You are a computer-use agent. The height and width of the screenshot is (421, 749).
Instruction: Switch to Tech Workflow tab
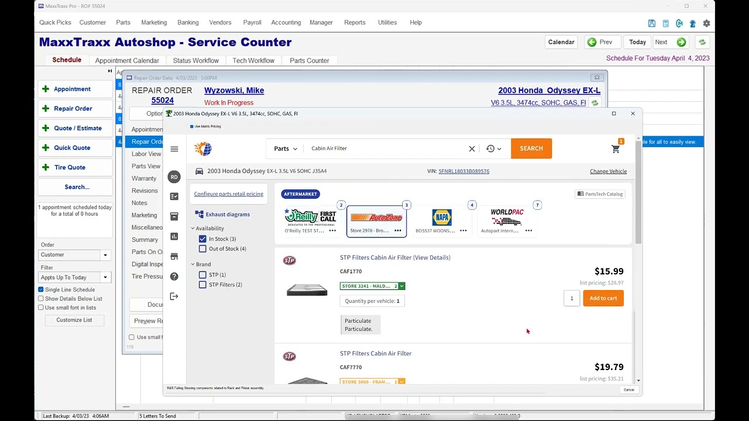[x=253, y=60]
